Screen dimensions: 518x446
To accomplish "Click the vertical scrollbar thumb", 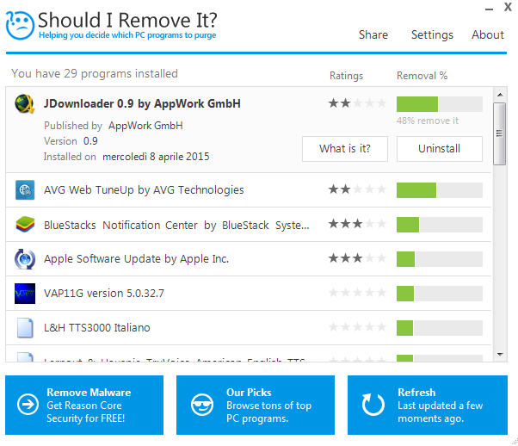I will [x=499, y=133].
